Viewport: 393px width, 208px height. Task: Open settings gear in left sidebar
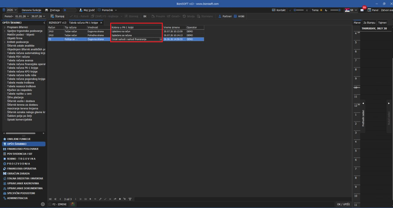click(43, 204)
